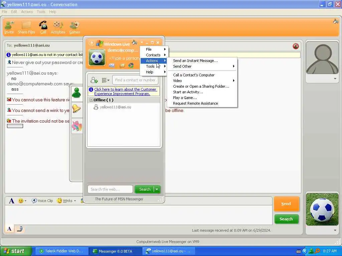Expand the Send Other submenu
The height and width of the screenshot is (256, 342).
[x=202, y=66]
